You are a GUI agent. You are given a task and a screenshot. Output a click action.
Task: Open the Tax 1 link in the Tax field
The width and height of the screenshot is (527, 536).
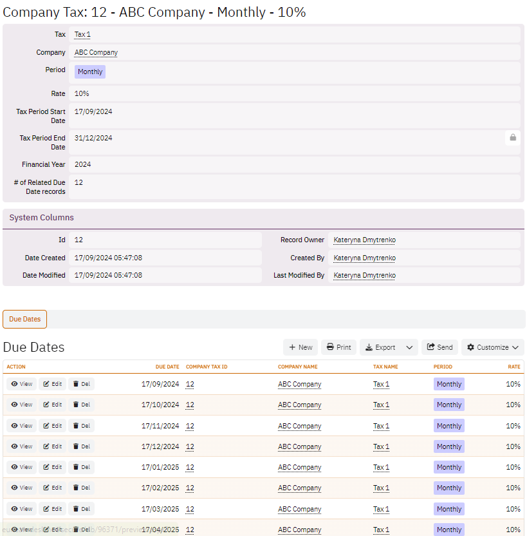82,34
